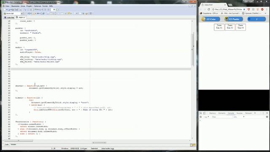
Task: Open the Extras menu
Action: tap(23, 6)
